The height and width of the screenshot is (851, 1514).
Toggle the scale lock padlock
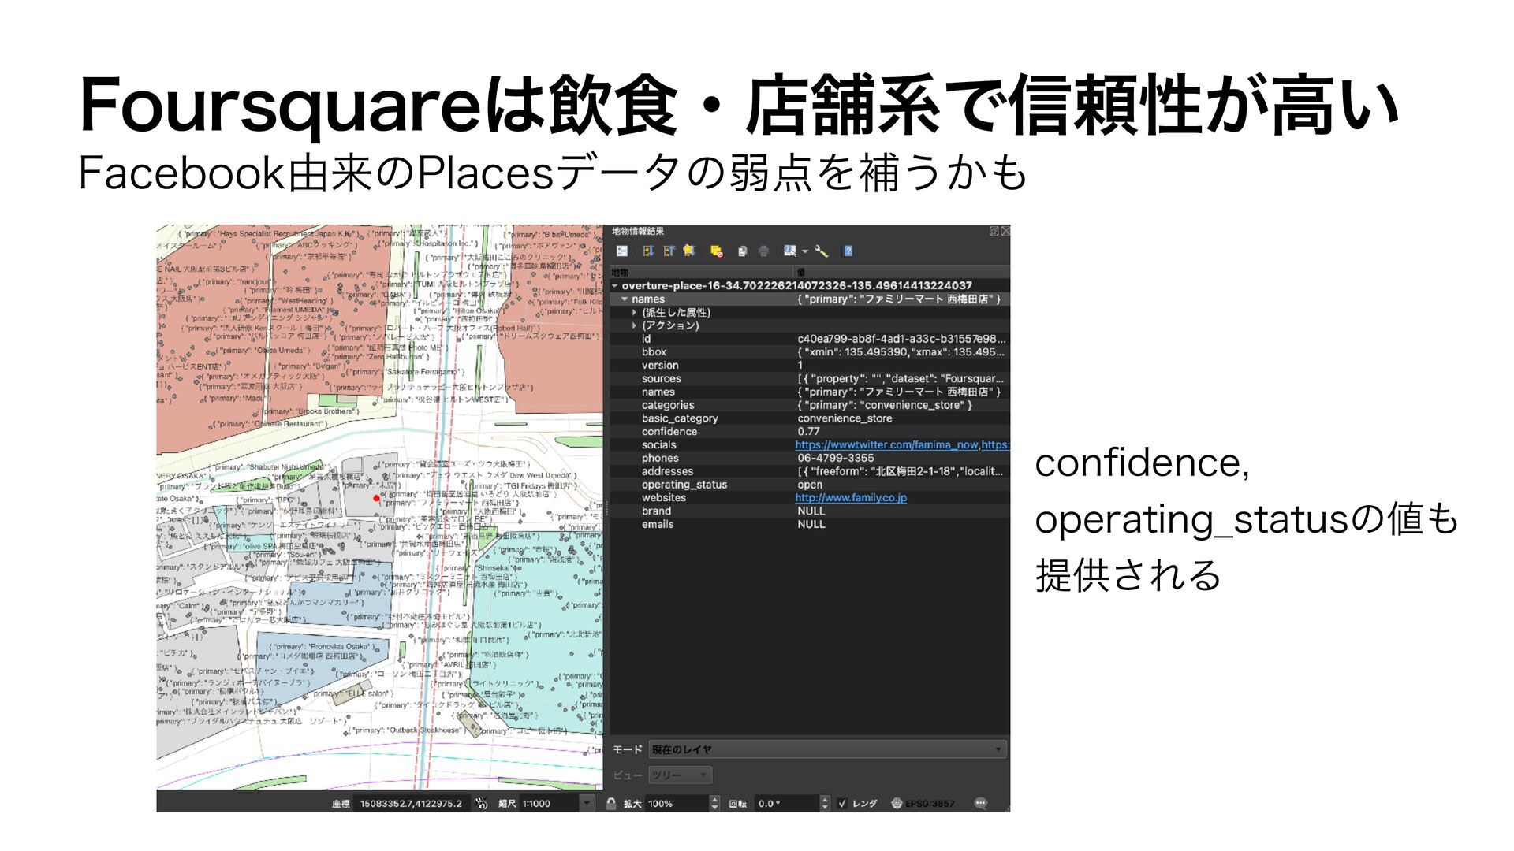(611, 803)
